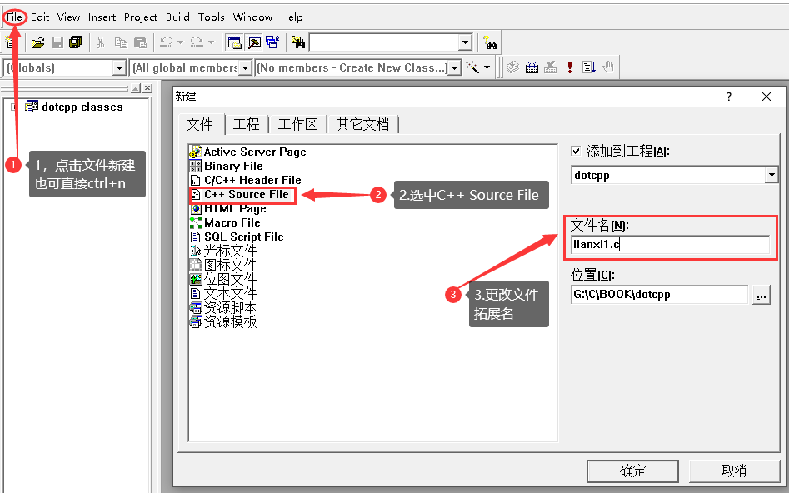
Task: Click the 取消 button
Action: pos(734,471)
